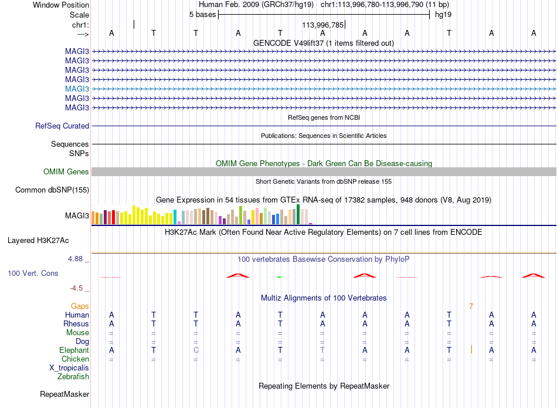Click the Elephant species label
The width and height of the screenshot is (557, 408).
click(74, 350)
